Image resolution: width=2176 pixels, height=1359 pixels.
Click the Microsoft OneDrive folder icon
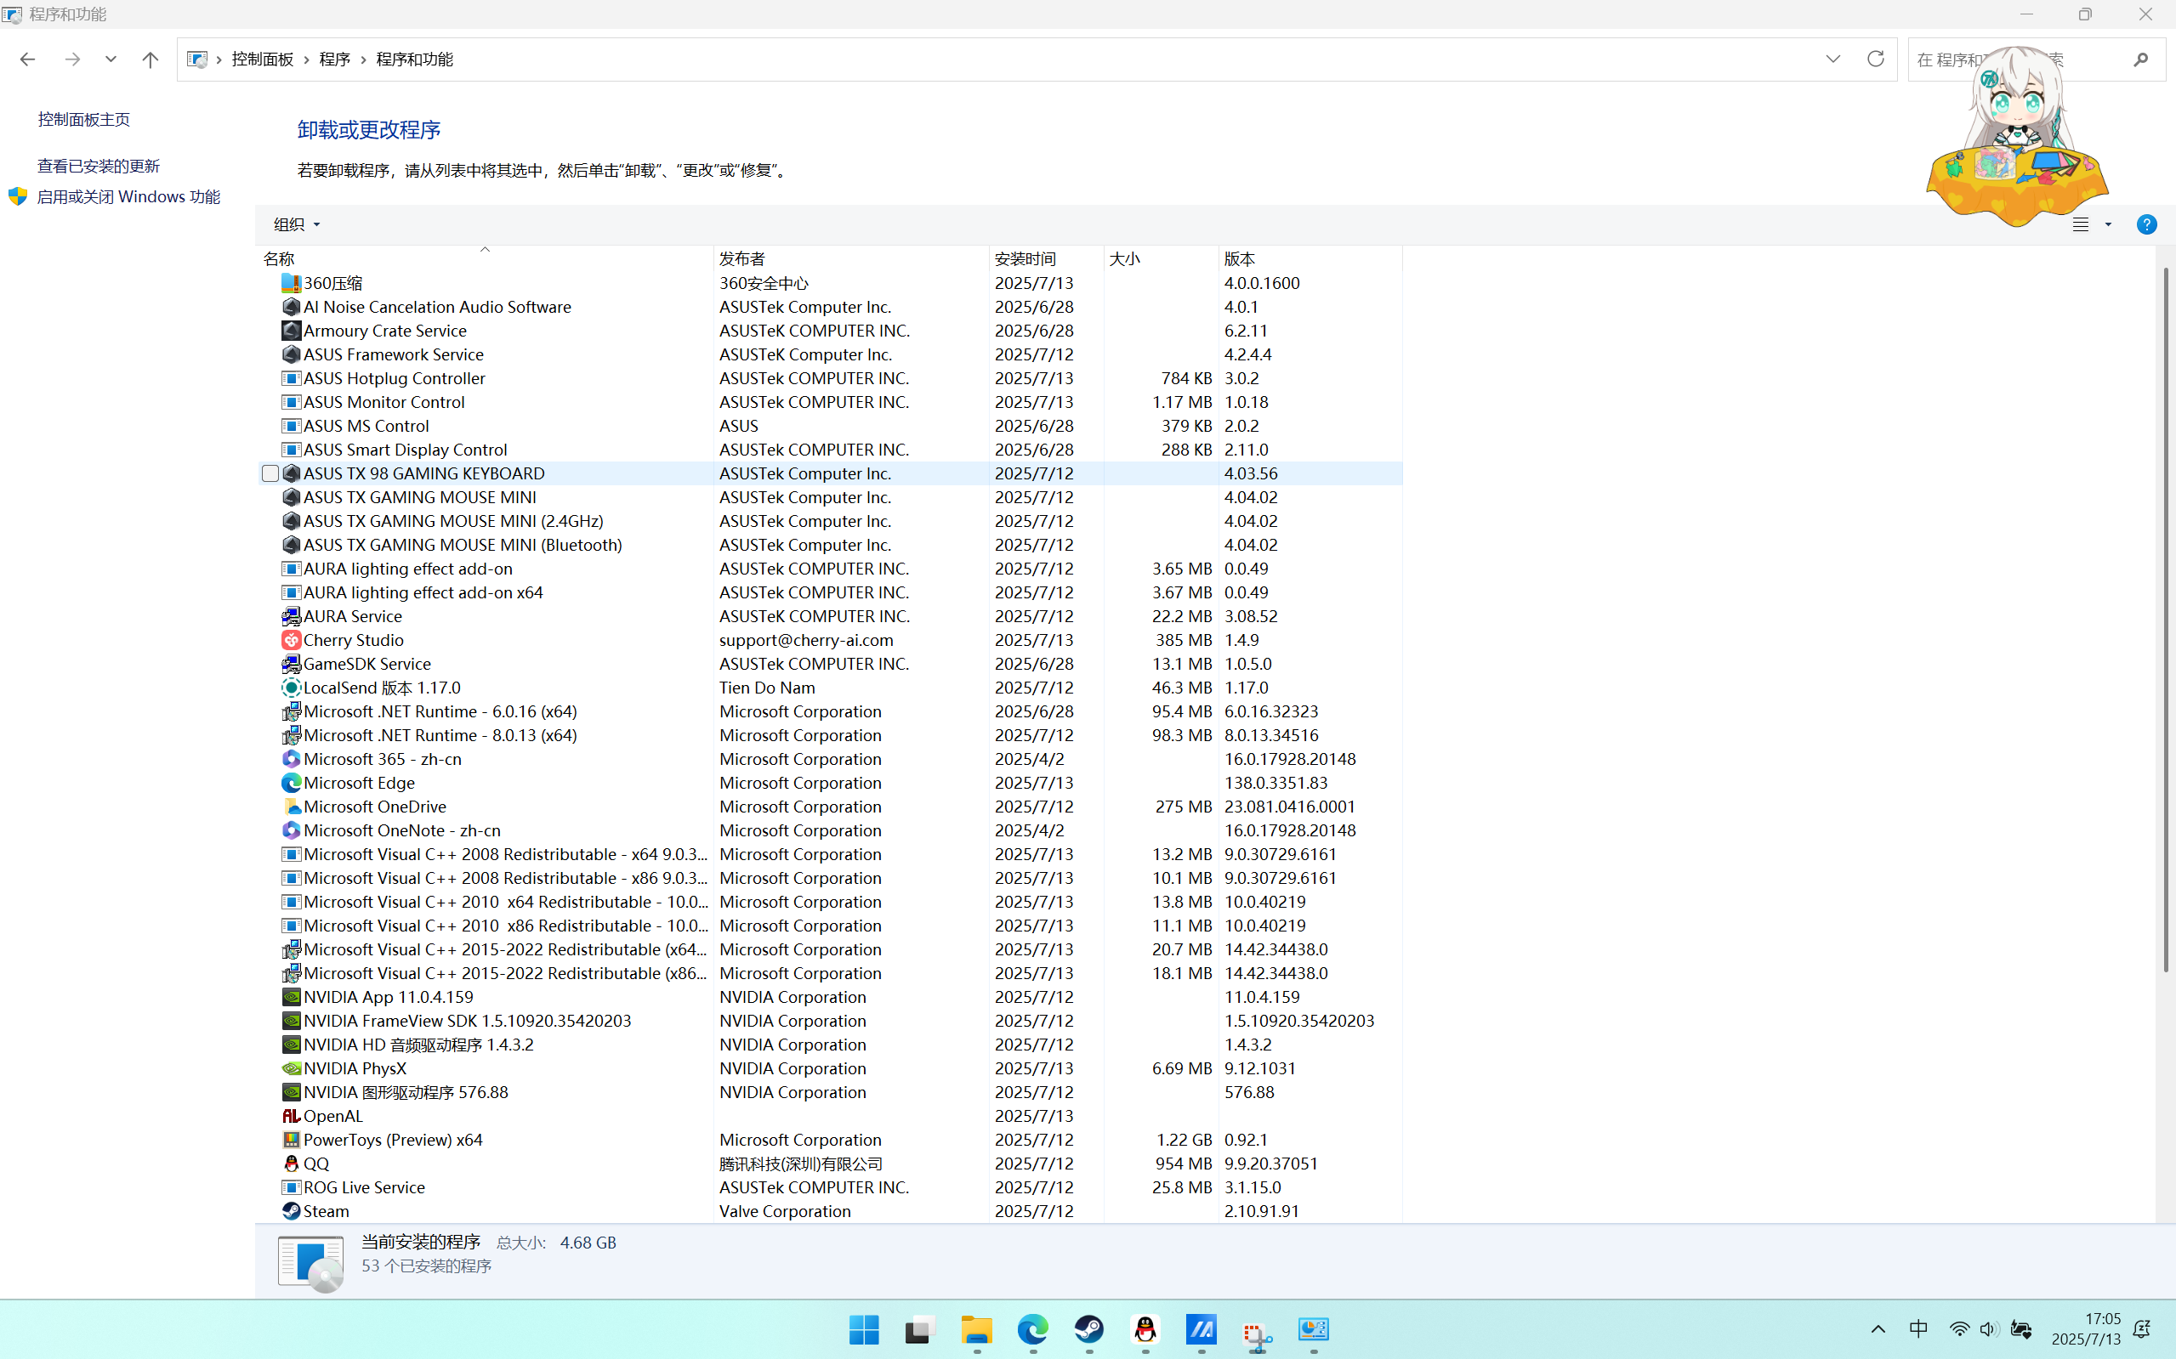pos(291,807)
